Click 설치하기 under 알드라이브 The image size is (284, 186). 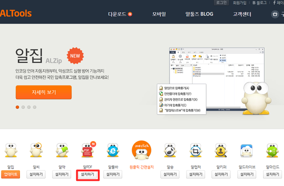pos(247,175)
